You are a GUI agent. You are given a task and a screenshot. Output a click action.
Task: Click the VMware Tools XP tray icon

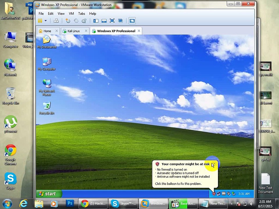coord(224,194)
